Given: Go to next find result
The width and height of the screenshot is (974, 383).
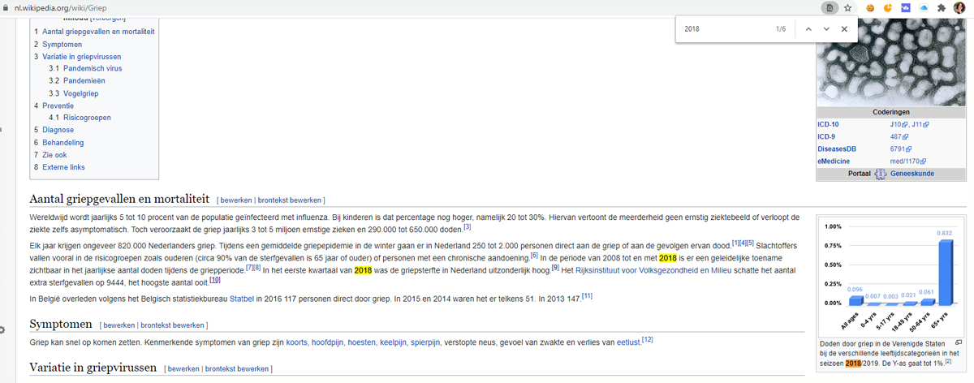Looking at the screenshot, I should (826, 29).
